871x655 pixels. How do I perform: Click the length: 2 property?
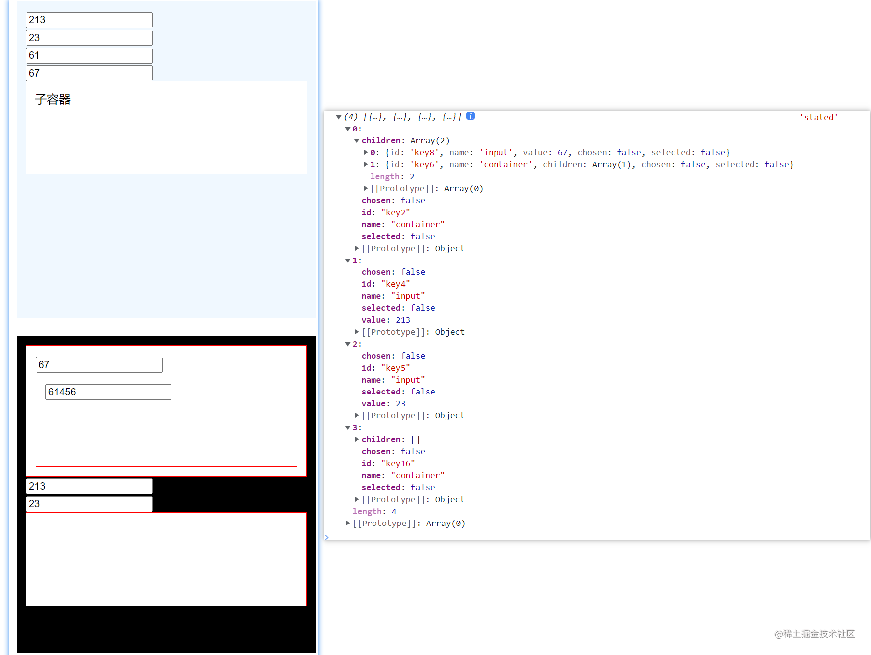tap(392, 176)
